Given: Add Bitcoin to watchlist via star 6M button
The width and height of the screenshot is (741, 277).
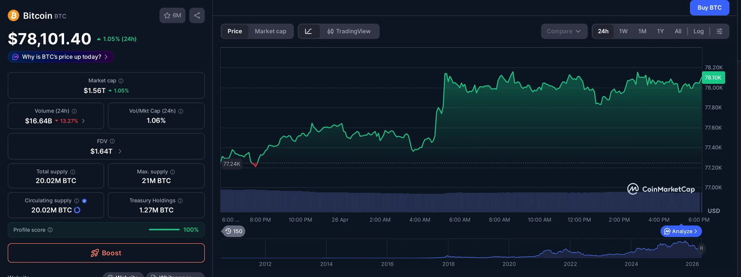Looking at the screenshot, I should pyautogui.click(x=173, y=15).
